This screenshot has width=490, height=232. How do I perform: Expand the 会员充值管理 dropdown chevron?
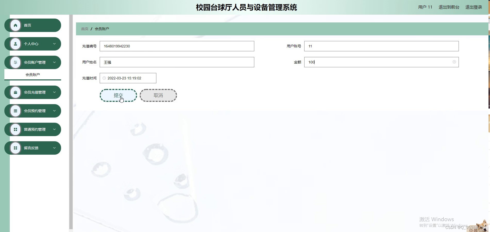pos(54,92)
